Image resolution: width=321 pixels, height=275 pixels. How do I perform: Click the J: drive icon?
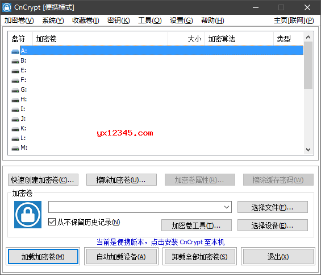coord(15,119)
